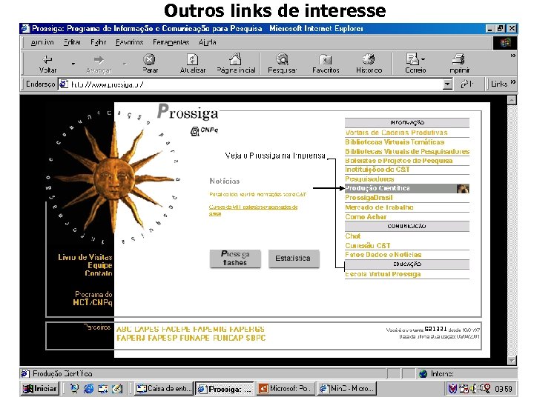This screenshot has height=400, width=534.
Task: Click the SBPC partner link
Action: 256,338
